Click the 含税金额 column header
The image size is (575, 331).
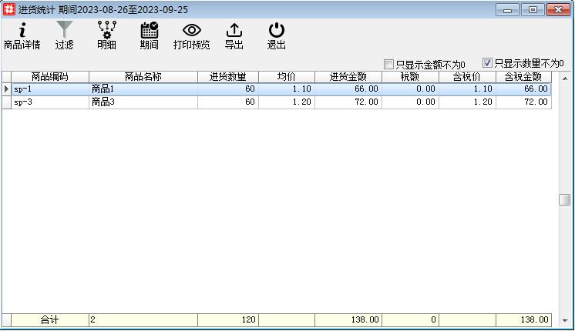point(523,77)
